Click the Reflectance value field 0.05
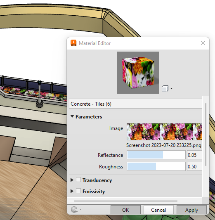This screenshot has width=215, height=220. pos(194,155)
